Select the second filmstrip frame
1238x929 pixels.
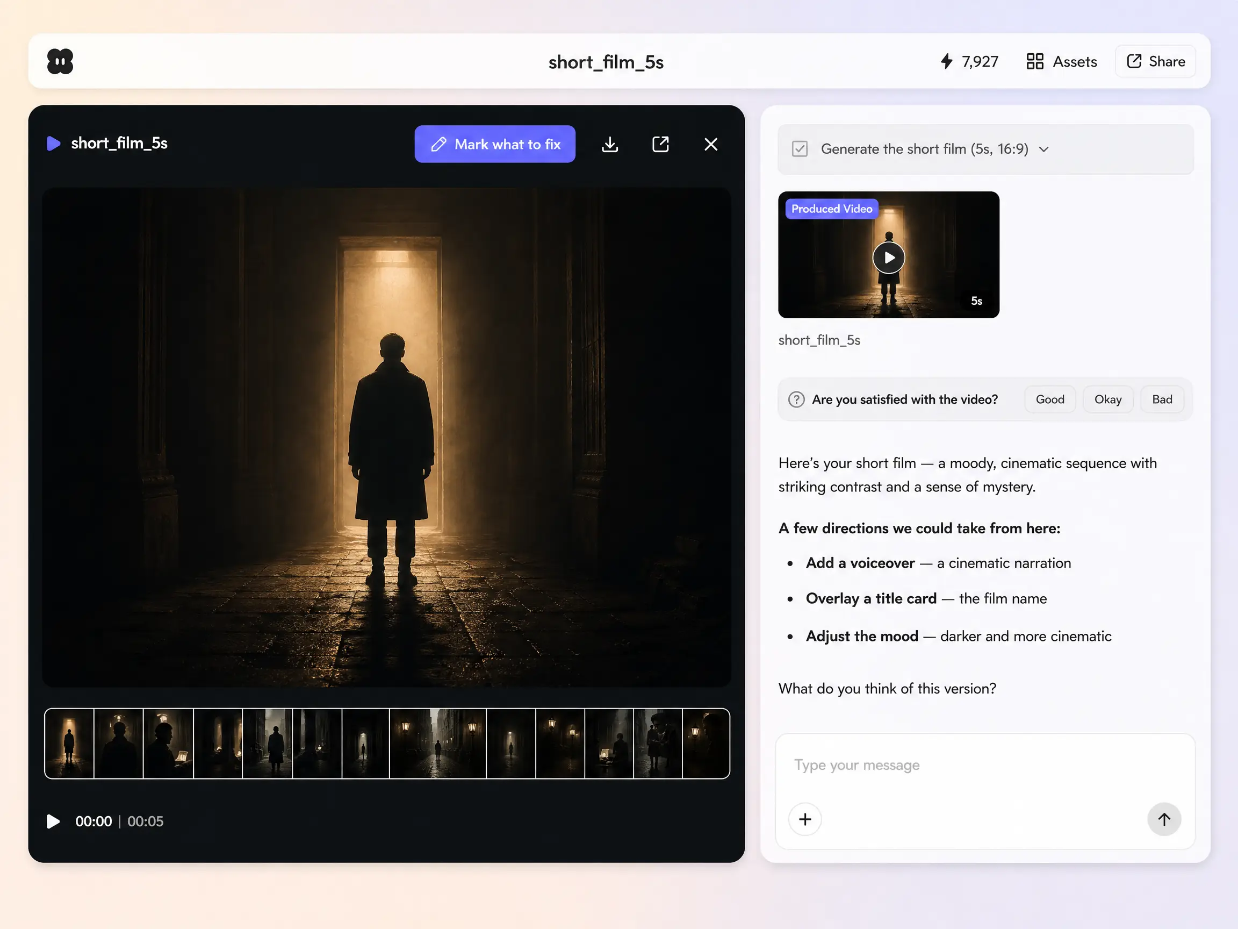pos(118,743)
